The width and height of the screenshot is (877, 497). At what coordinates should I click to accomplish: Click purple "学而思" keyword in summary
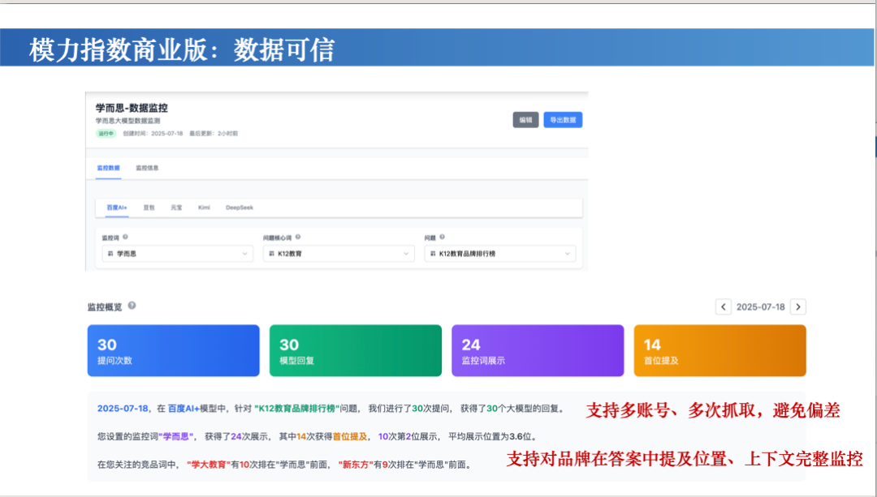[x=175, y=437]
